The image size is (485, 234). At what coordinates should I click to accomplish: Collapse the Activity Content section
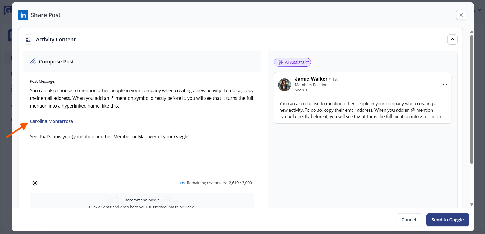coord(452,39)
